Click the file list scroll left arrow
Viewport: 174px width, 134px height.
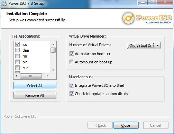tap(17, 76)
